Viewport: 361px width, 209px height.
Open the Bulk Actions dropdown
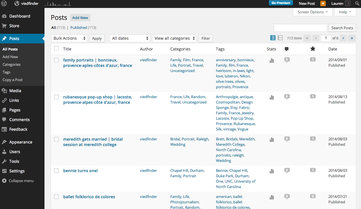(69, 38)
